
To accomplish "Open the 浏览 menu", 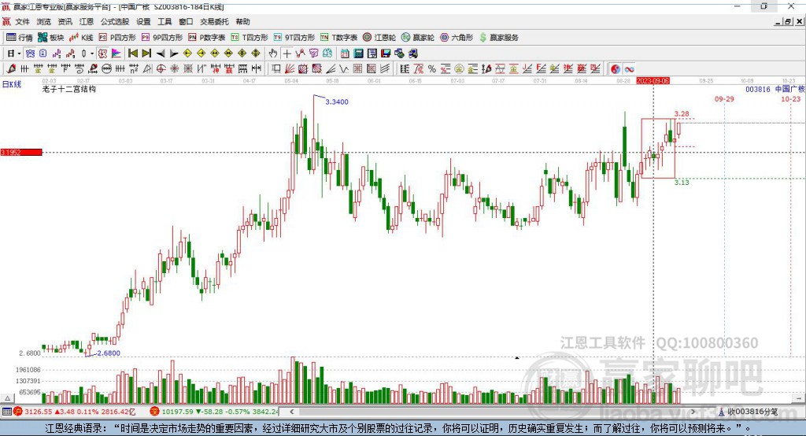I will pos(44,21).
